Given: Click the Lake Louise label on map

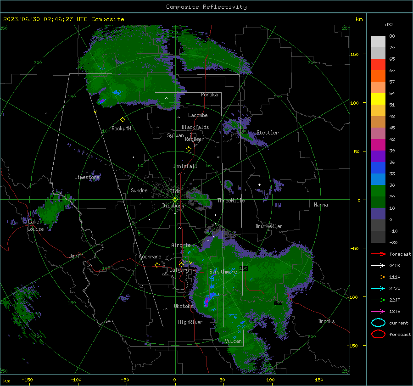Looking at the screenshot, I should [x=36, y=225].
